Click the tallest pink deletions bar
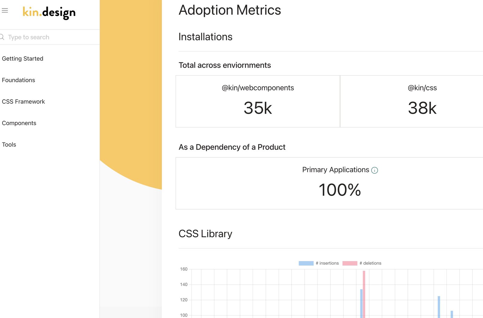This screenshot has width=483, height=318. coord(364,294)
